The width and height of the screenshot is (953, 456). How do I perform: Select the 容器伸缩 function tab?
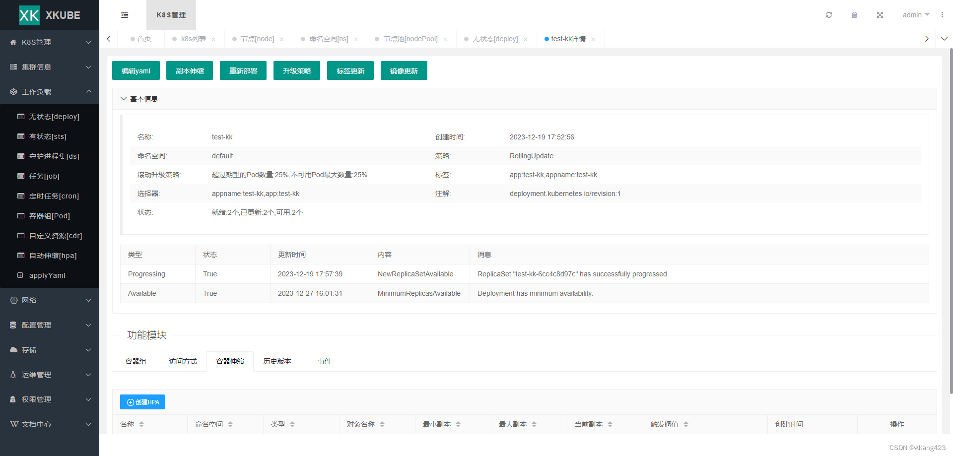230,361
